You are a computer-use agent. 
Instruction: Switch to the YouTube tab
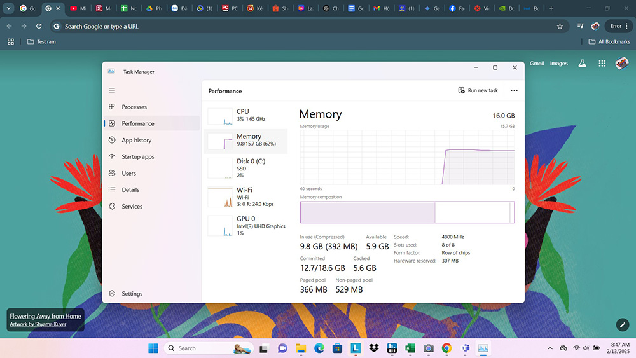(78, 8)
